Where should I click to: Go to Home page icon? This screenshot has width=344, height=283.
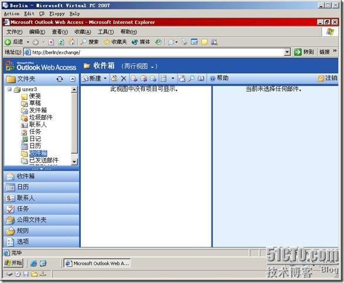pos(71,42)
